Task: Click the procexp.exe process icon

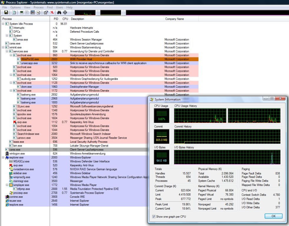Action: [x=11, y=193]
